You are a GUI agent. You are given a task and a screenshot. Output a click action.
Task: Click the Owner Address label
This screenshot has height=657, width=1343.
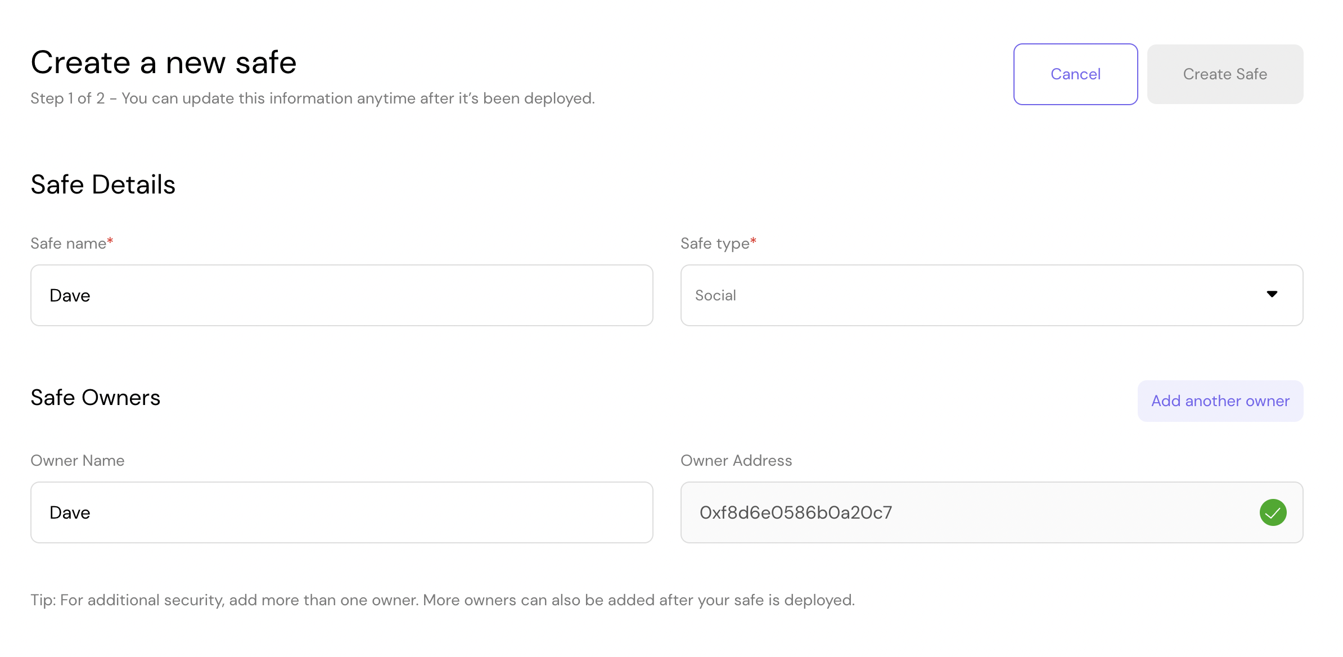pos(736,461)
